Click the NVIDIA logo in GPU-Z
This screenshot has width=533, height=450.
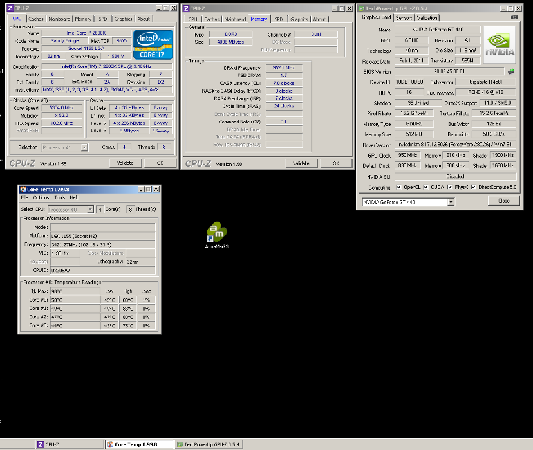click(x=500, y=45)
